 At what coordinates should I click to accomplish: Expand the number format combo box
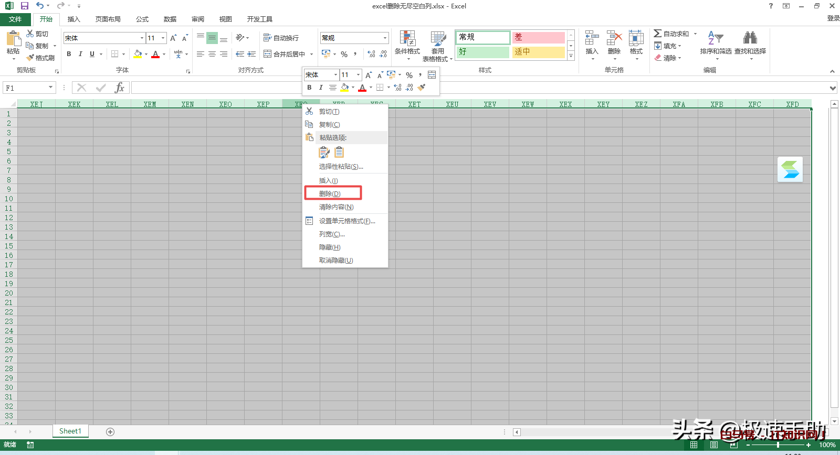[x=385, y=38]
